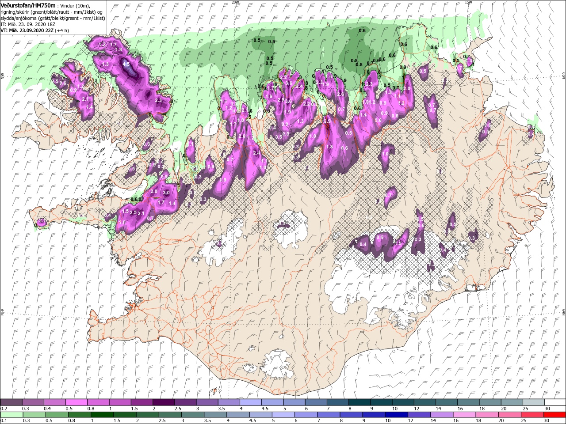Pick the bright red rain swatch above 30
Viewport: 566px width, 424px height.
[x=555, y=415]
